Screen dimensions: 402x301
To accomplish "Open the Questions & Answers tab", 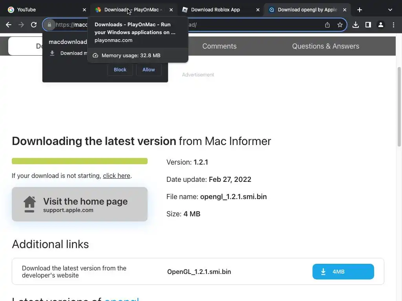I will [325, 46].
